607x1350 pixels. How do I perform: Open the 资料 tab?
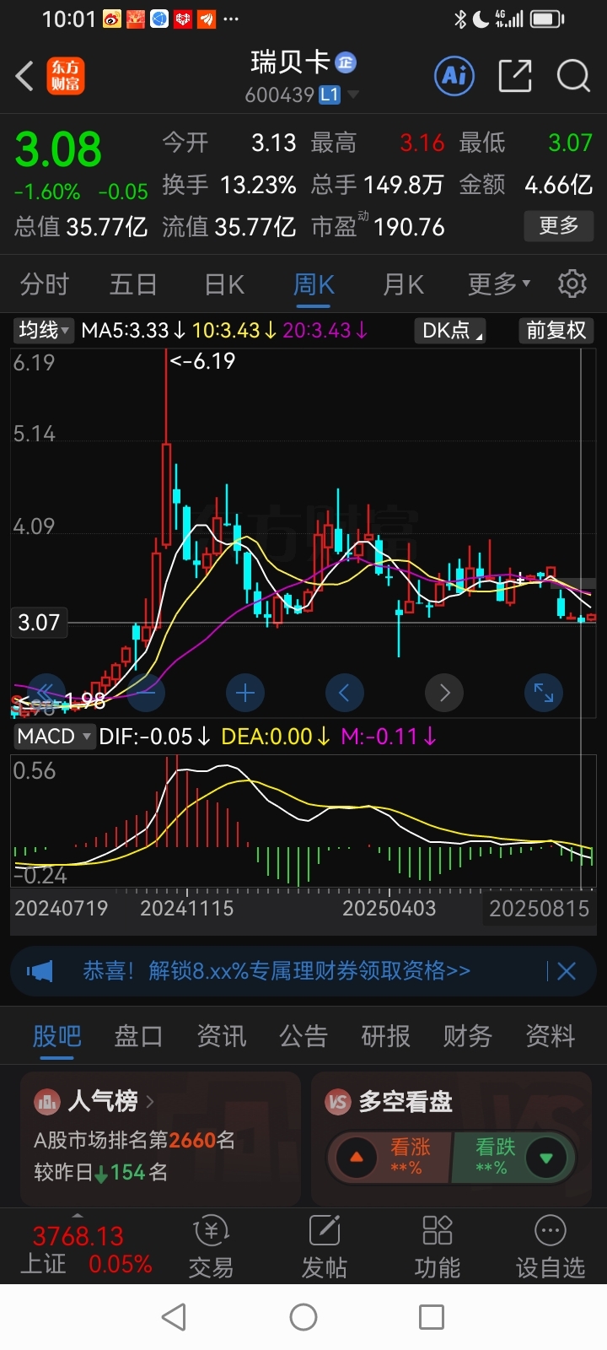(x=550, y=1036)
